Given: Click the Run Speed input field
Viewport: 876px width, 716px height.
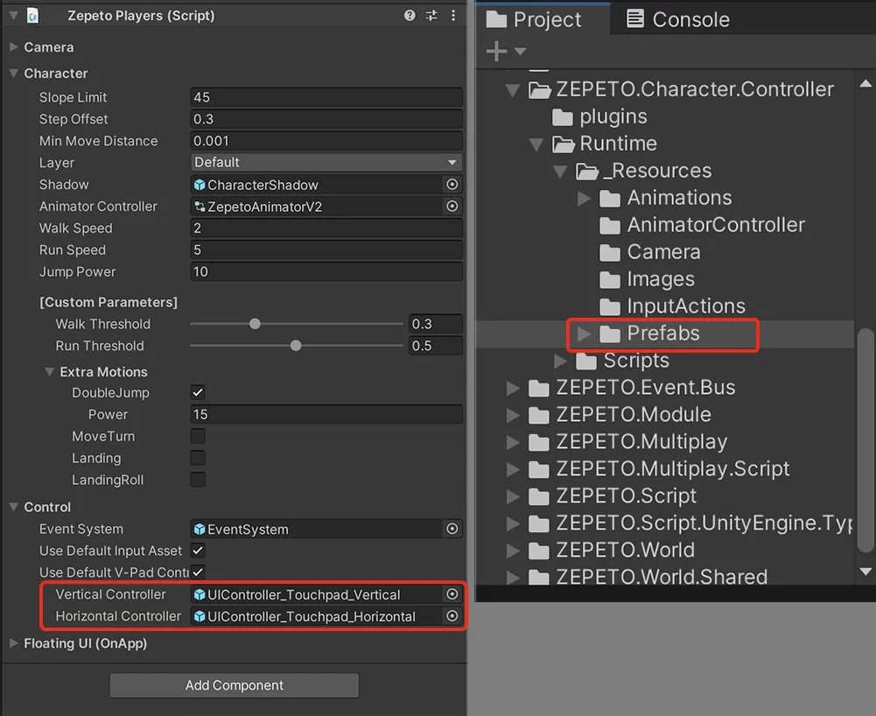Looking at the screenshot, I should click(326, 249).
